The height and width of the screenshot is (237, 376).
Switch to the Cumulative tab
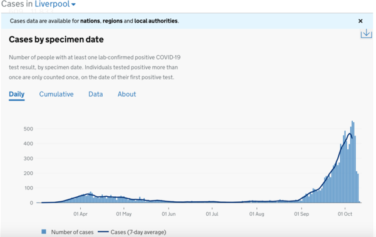(x=56, y=94)
